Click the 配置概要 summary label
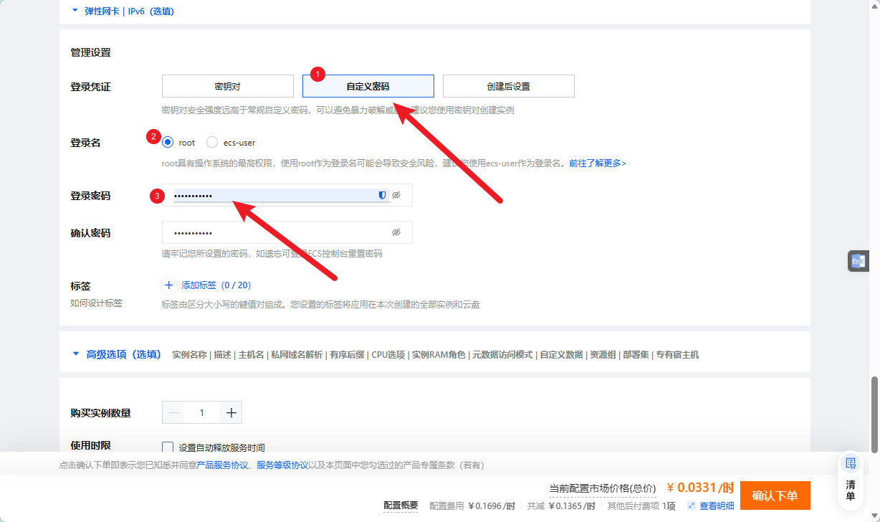The width and height of the screenshot is (880, 522). [x=401, y=506]
